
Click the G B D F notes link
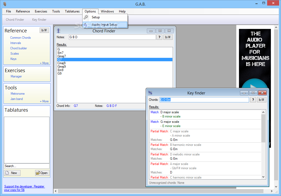coord(112,106)
